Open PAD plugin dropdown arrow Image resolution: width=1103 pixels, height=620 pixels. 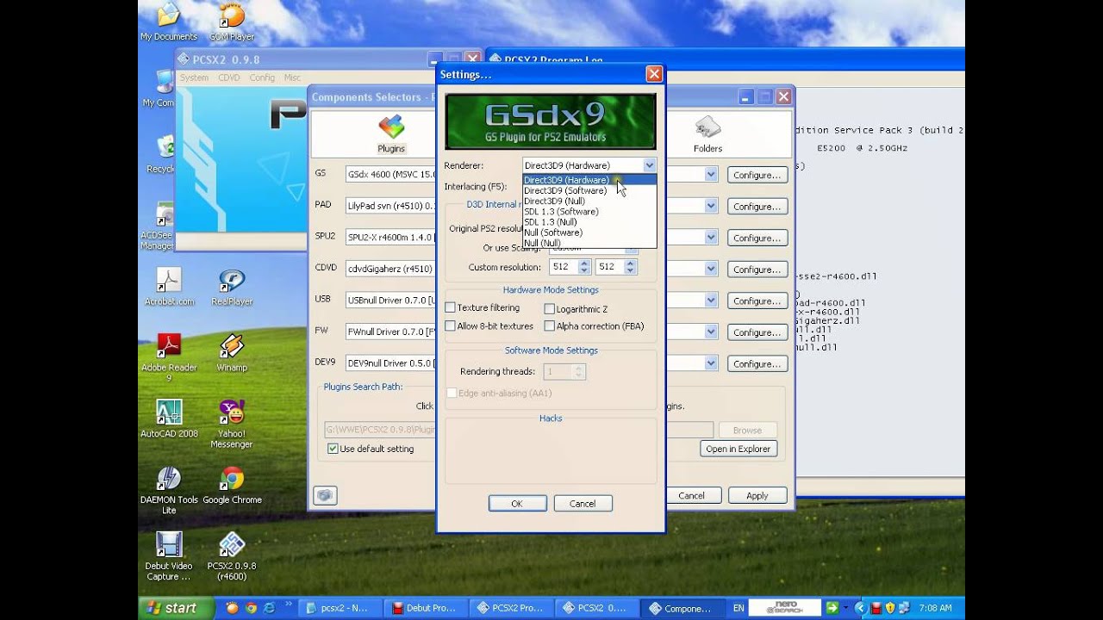tap(711, 206)
